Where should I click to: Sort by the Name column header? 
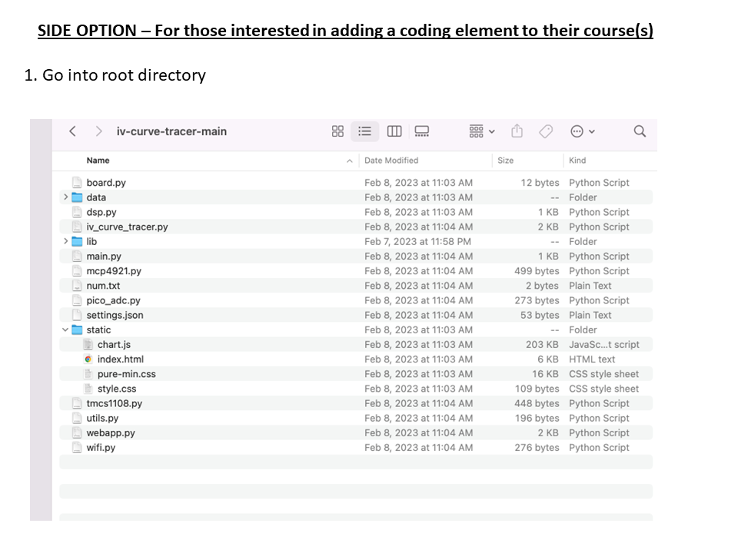pyautogui.click(x=98, y=161)
